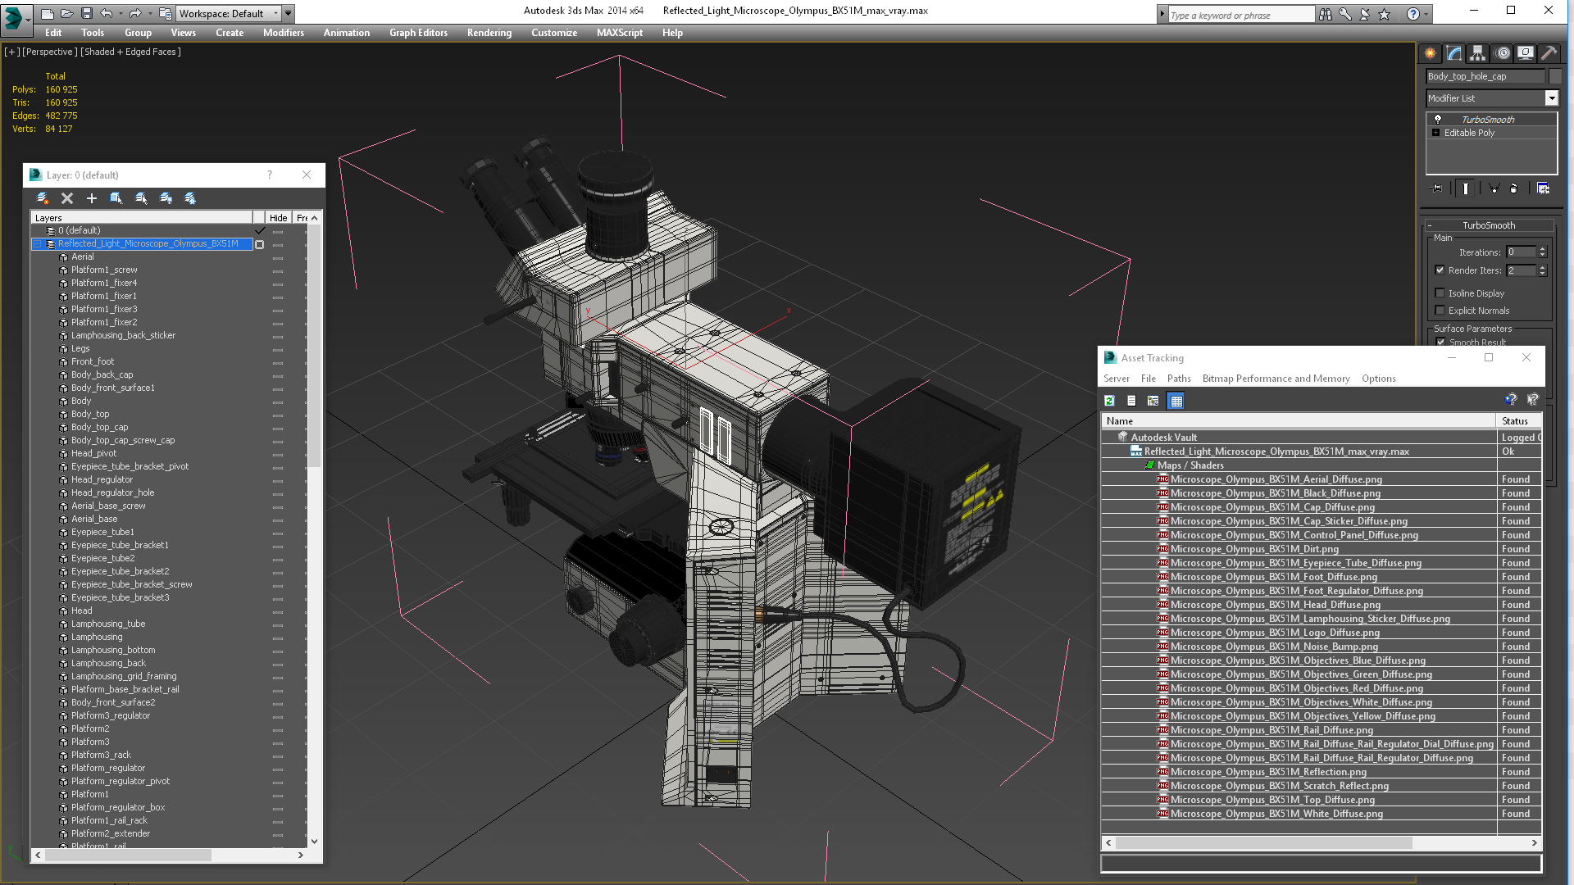Expand the InfoCenter search arrow left of keyword field
This screenshot has height=885, width=1574.
coord(1162,14)
